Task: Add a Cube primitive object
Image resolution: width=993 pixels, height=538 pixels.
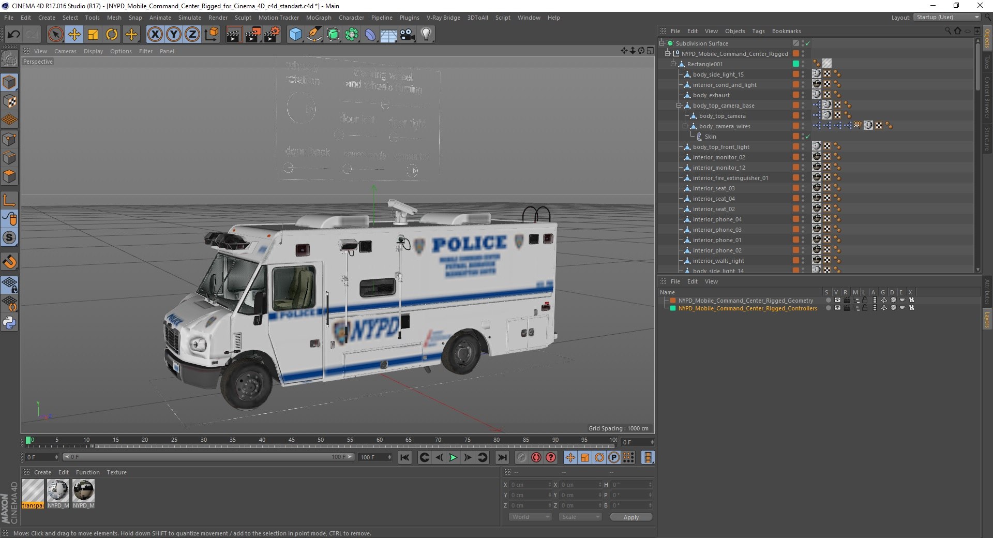Action: (295, 35)
